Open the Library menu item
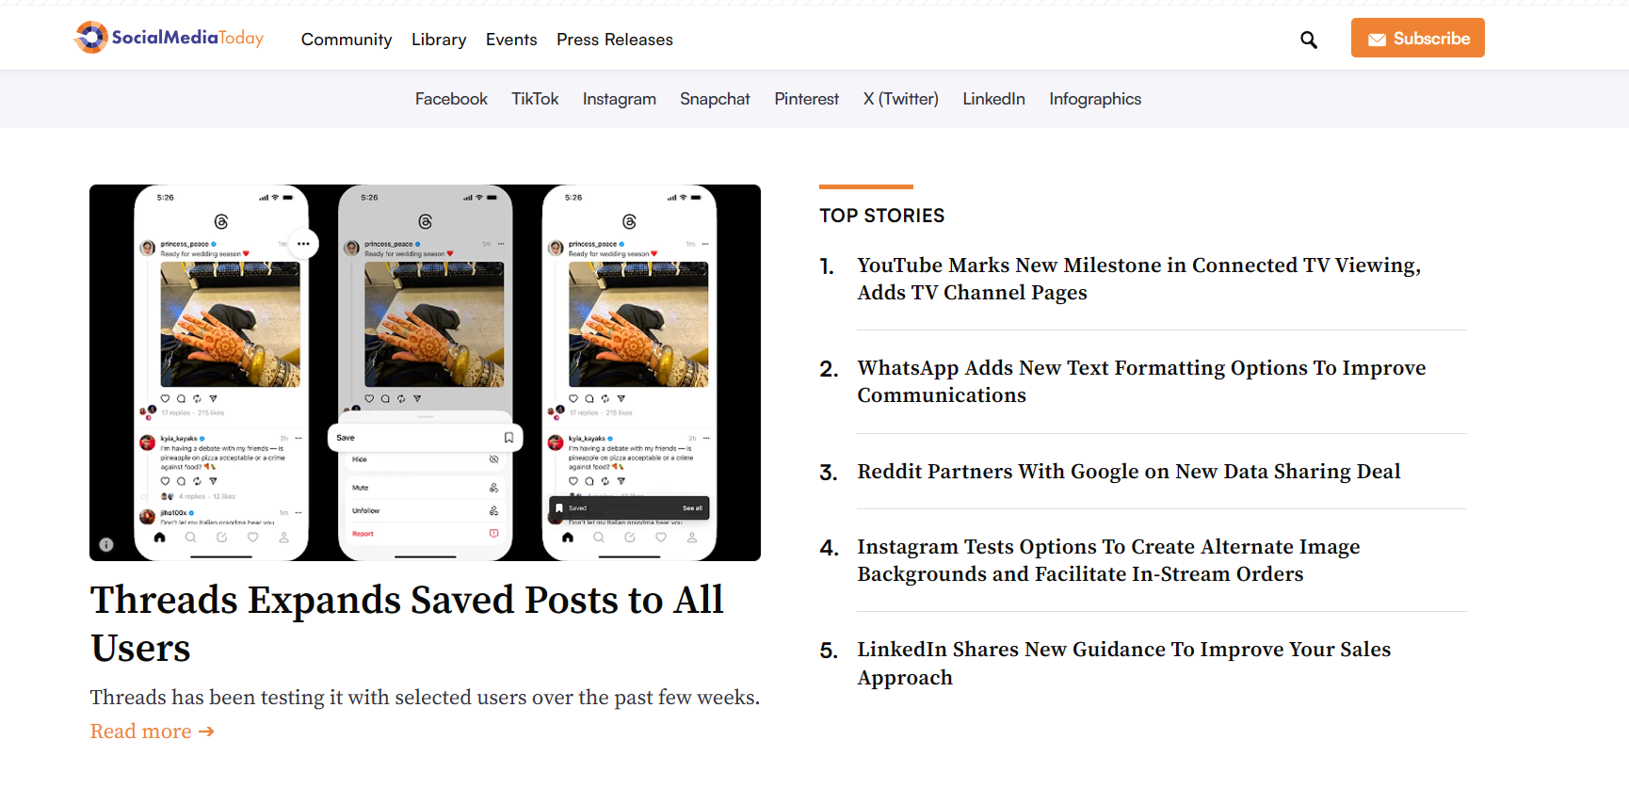1629x788 pixels. coord(439,40)
